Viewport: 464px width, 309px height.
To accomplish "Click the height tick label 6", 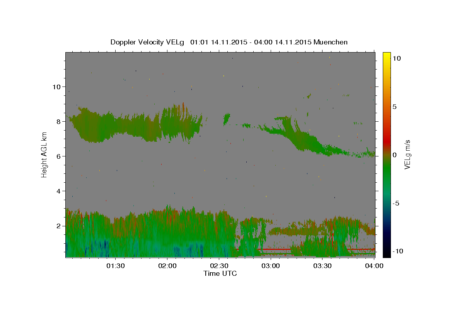I will click(59, 156).
